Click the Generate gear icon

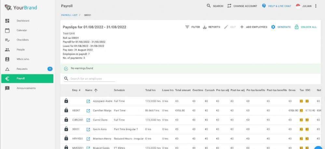(273, 27)
